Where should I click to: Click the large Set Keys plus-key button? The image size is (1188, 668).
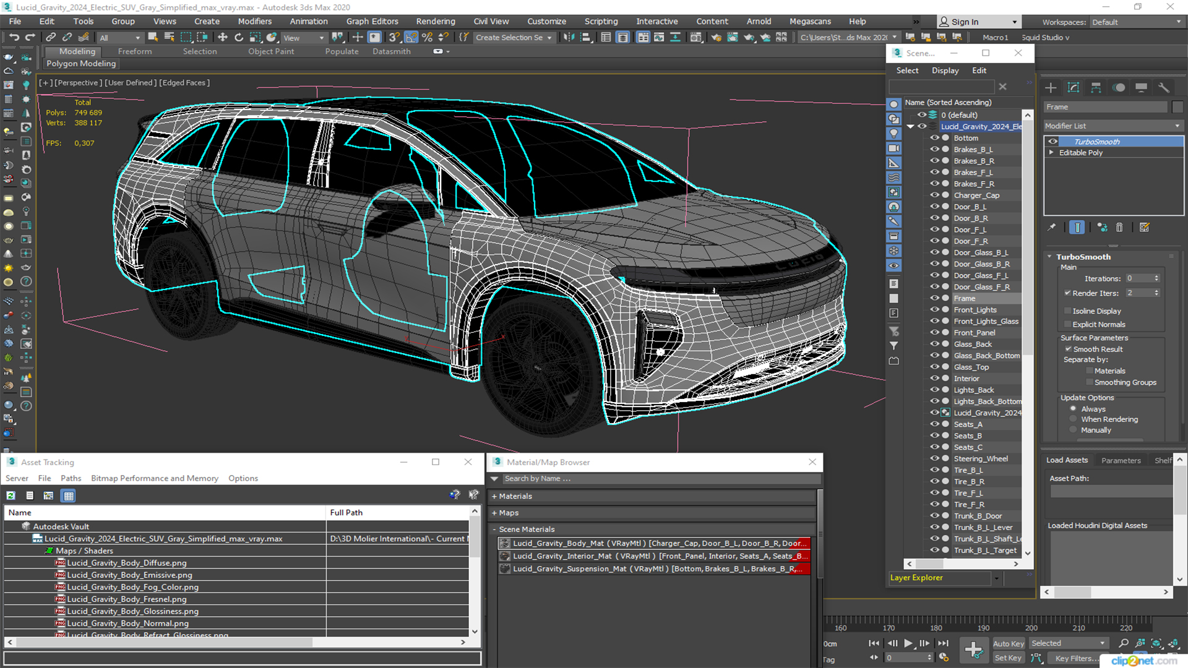pos(974,650)
